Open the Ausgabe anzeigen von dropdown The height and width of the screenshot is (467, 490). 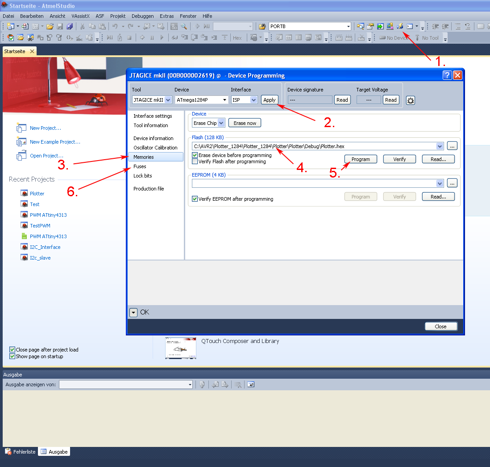[x=126, y=384]
